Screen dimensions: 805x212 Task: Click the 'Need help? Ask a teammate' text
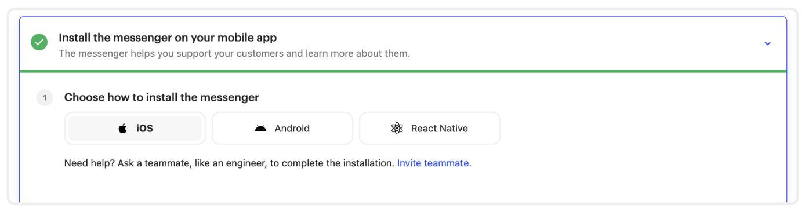(230, 163)
